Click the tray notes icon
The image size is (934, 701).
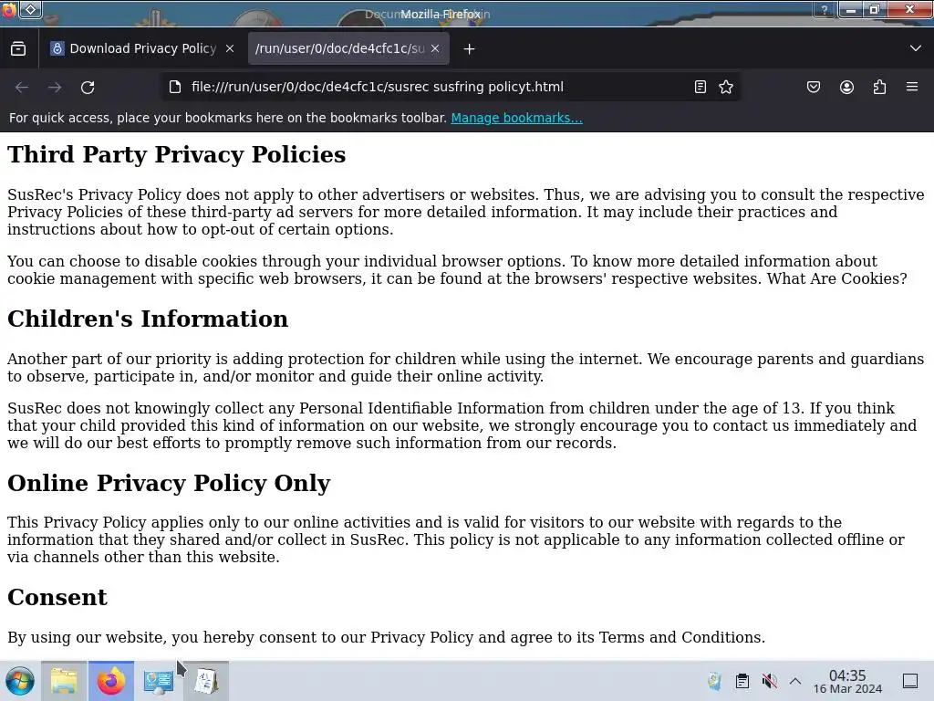click(x=714, y=681)
